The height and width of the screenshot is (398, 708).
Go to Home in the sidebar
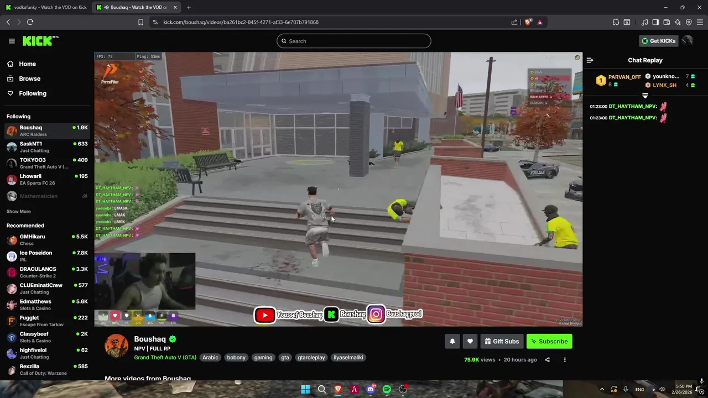[27, 64]
